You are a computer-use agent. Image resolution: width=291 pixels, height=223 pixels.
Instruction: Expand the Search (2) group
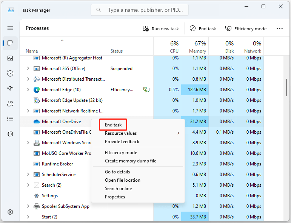coord(28,185)
